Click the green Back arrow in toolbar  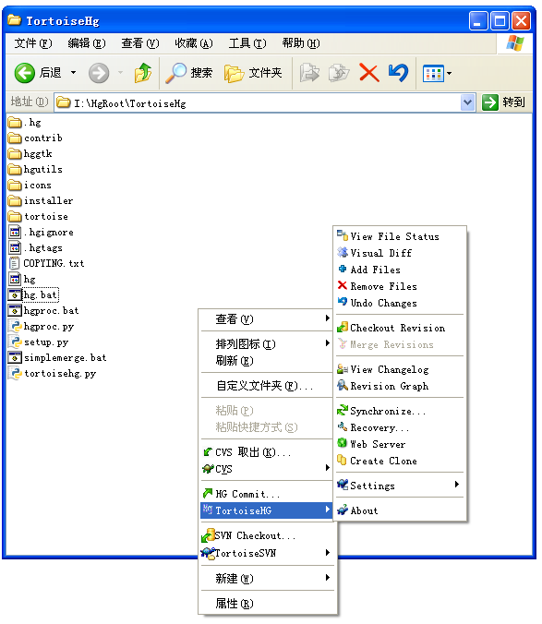(25, 73)
